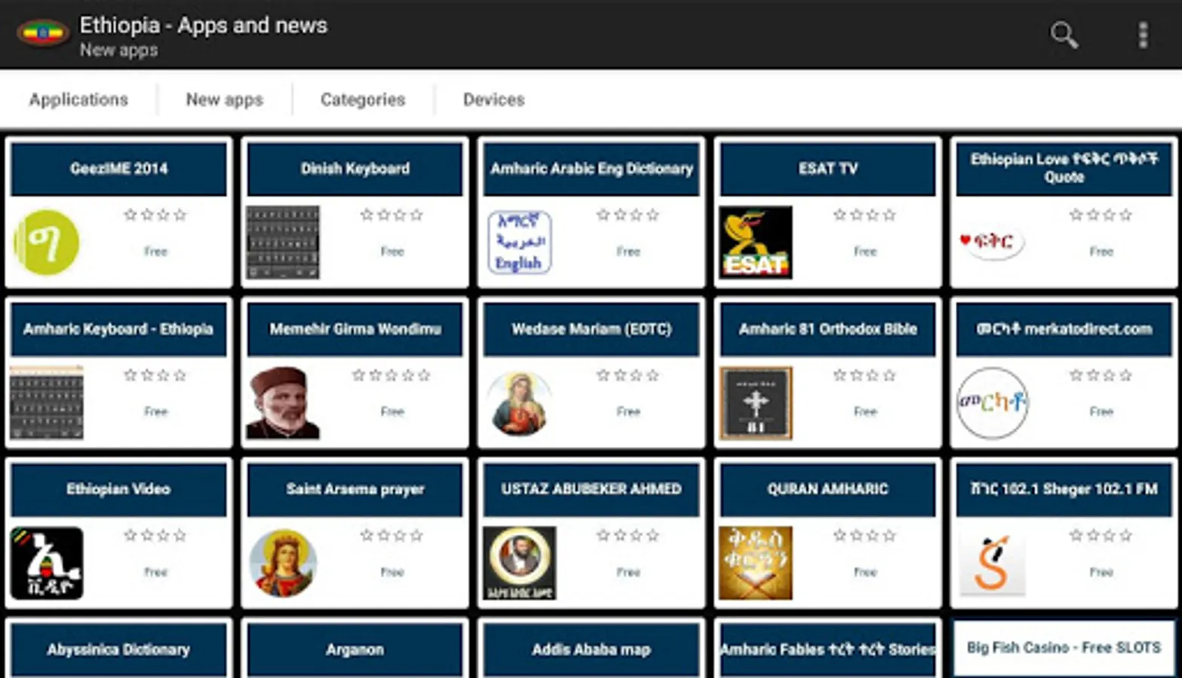Tap Free label on Sheger 102.1 FM

pyautogui.click(x=1101, y=573)
